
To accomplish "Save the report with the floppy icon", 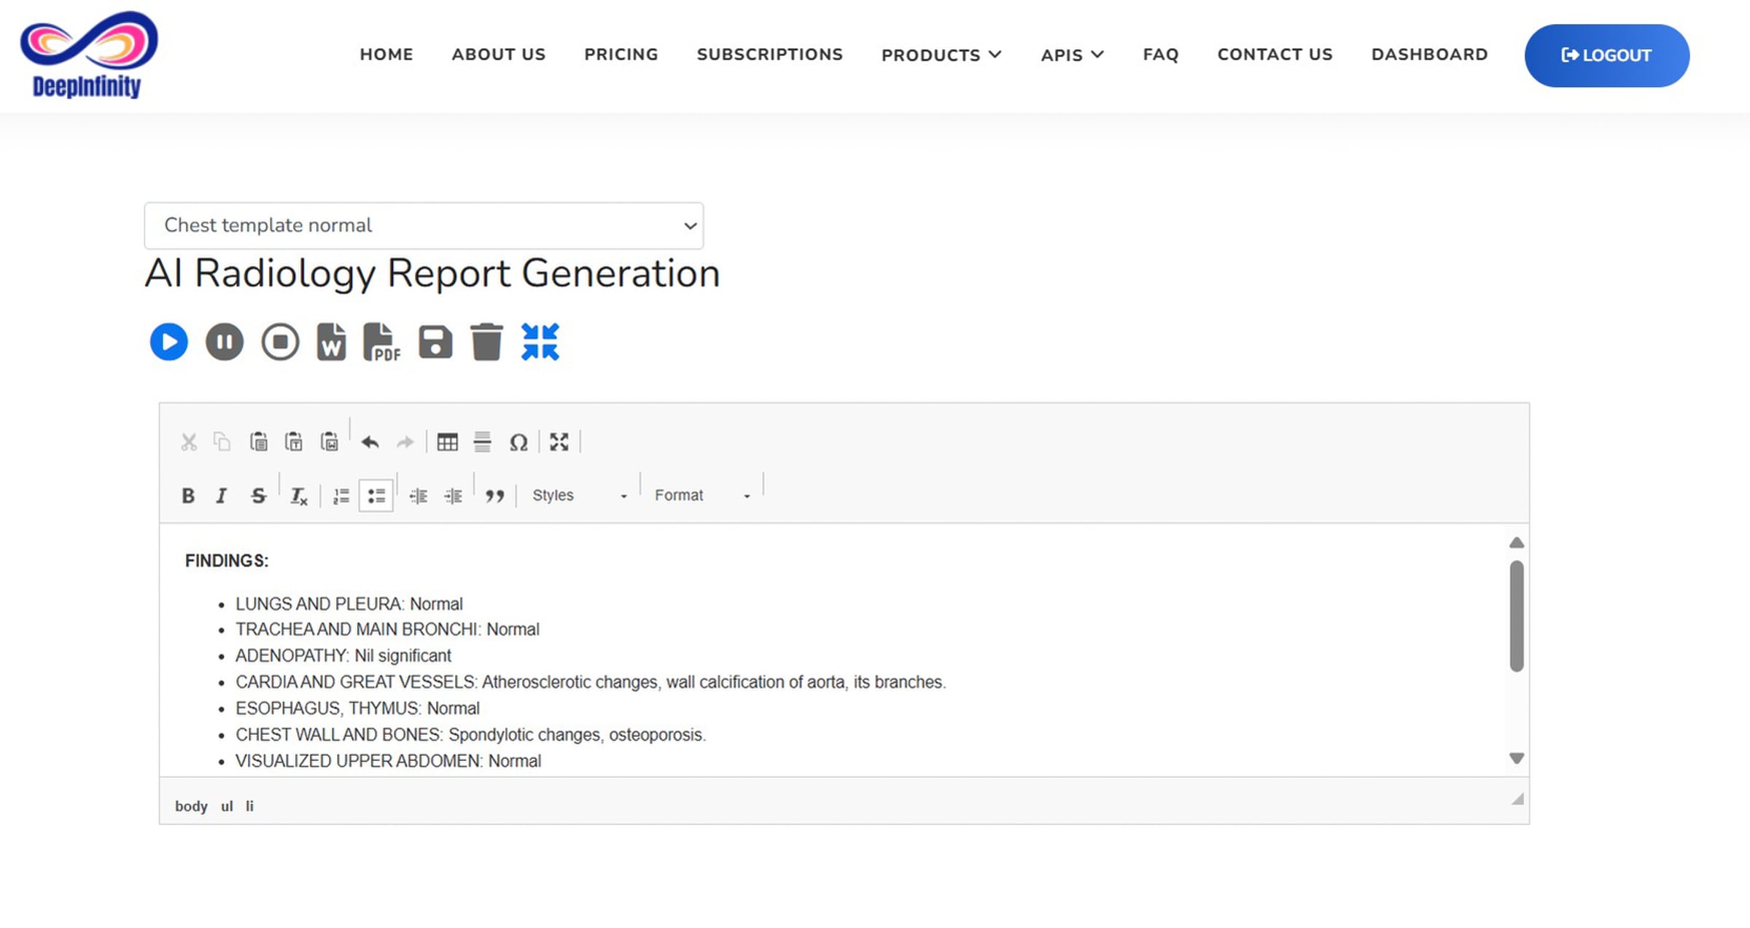I will pos(435,342).
